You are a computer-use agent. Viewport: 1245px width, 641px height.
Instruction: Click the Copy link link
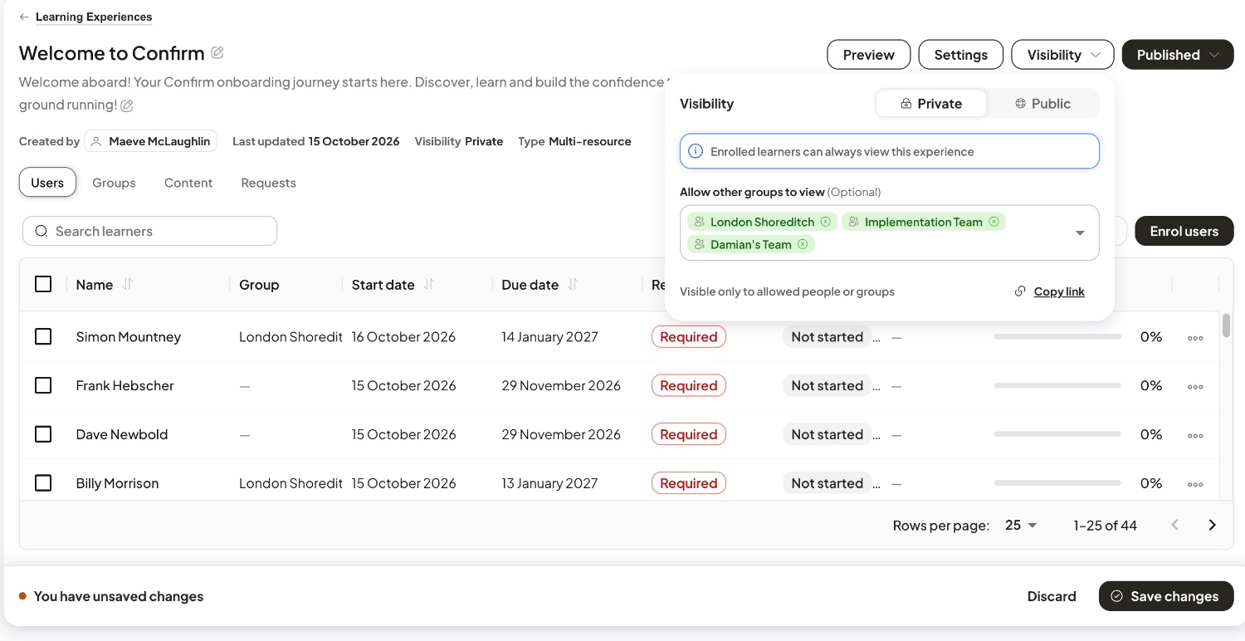point(1059,291)
